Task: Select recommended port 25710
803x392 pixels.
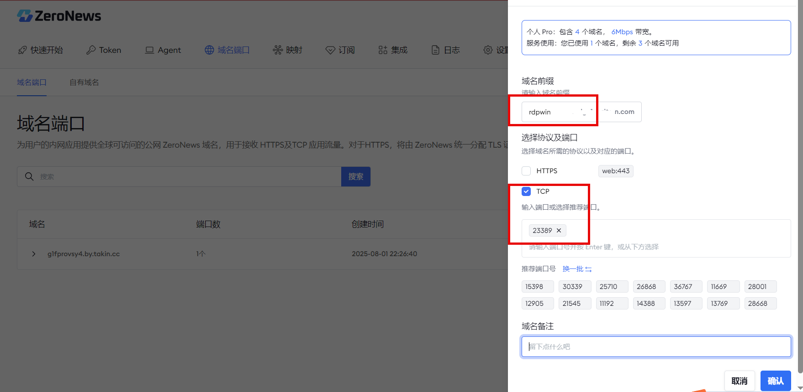Action: click(x=612, y=287)
